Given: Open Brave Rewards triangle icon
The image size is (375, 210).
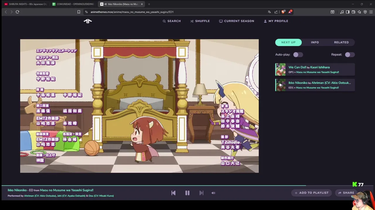Looking at the screenshot, I should click(290, 12).
